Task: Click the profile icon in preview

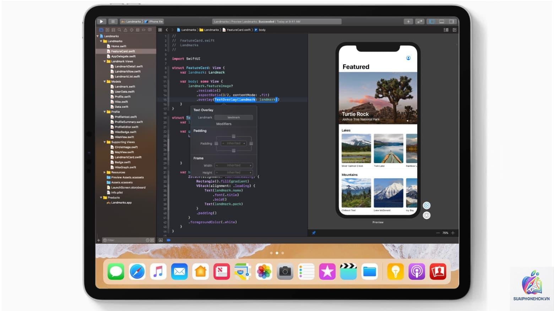Action: [408, 58]
